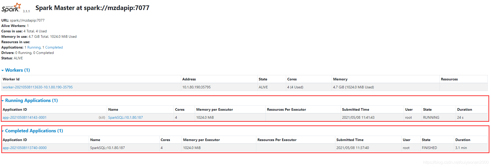Collapse the Running Applications (1) section
The width and height of the screenshot is (491, 167).
tap(30, 100)
